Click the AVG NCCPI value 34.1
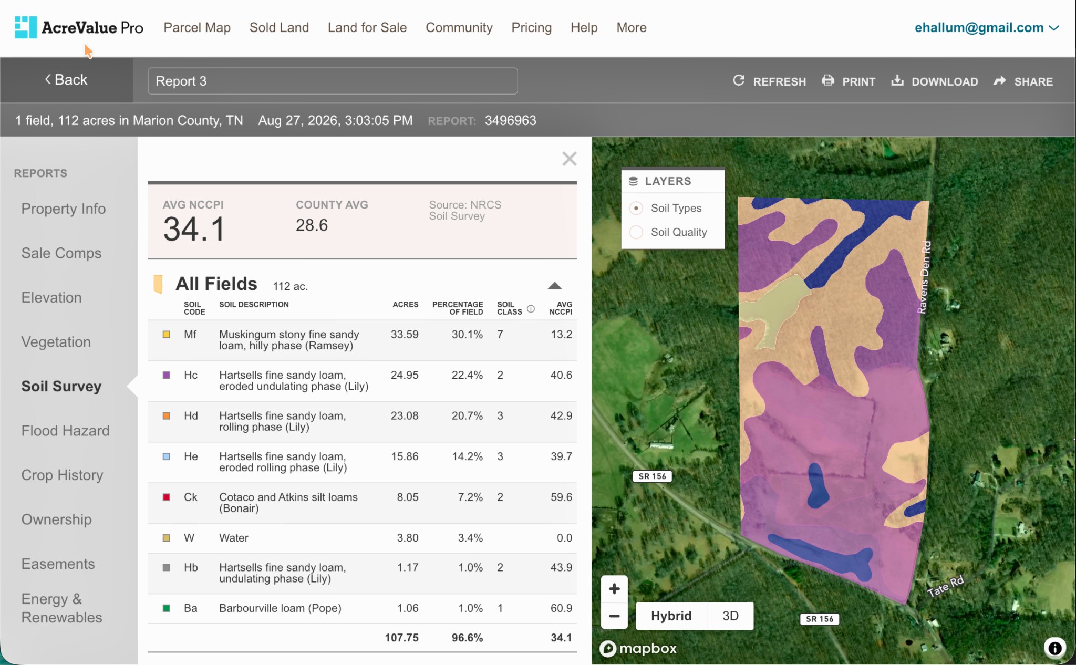The image size is (1076, 665). tap(194, 229)
